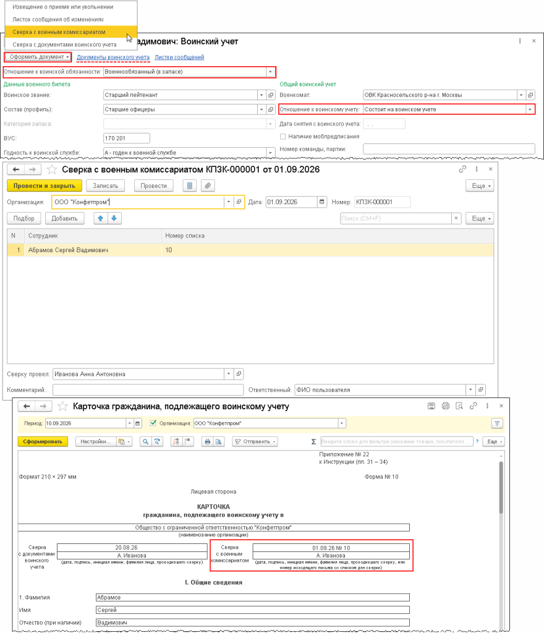The image size is (544, 633).
Task: Toggle the Наличие мобпредписания checkbox
Action: pos(283,137)
